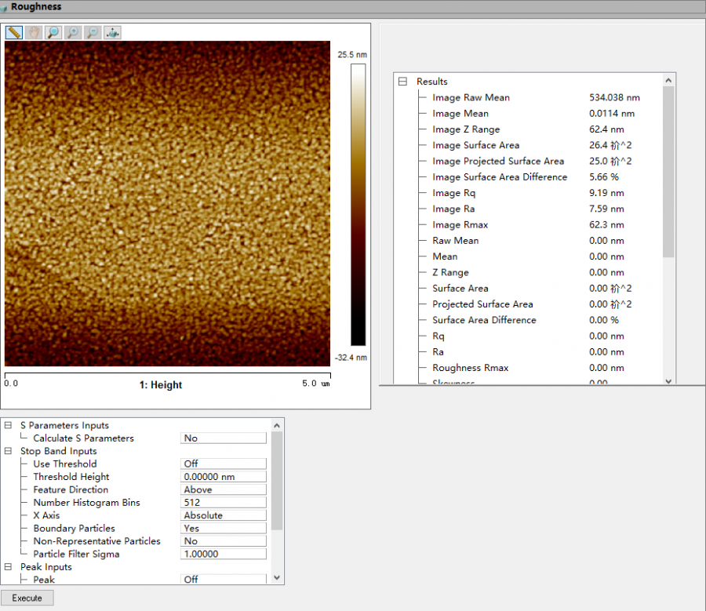Image resolution: width=706 pixels, height=611 pixels.
Task: Open the 3D view icon
Action: (x=112, y=32)
